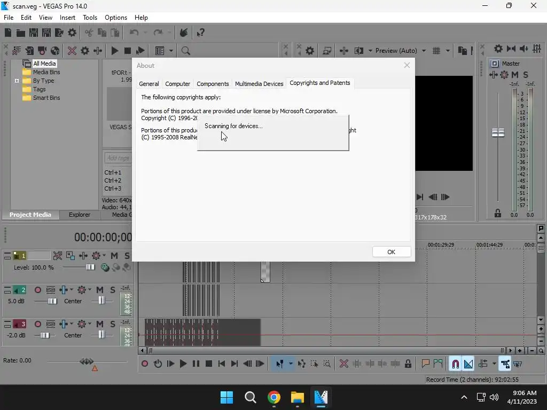
Task: Toggle Automatic Crossfades icon
Action: tap(468, 364)
